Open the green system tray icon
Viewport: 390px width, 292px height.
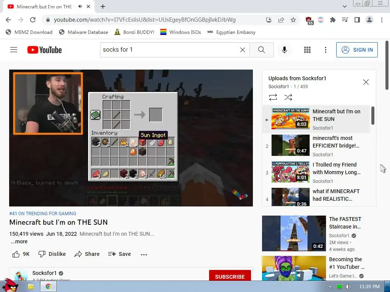pos(339,287)
